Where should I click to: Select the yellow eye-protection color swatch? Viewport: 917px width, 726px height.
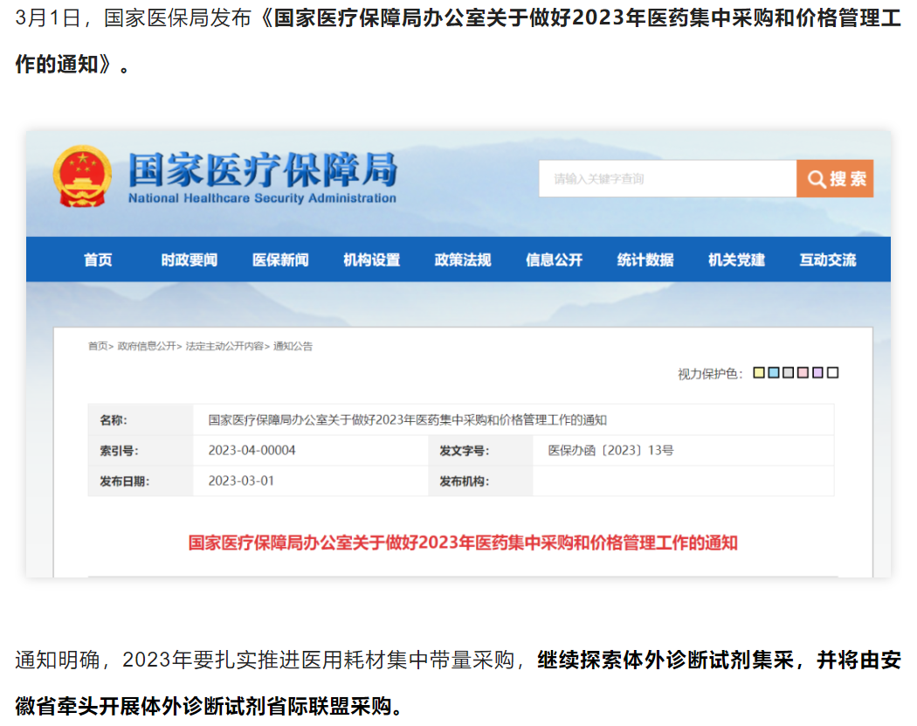click(759, 373)
